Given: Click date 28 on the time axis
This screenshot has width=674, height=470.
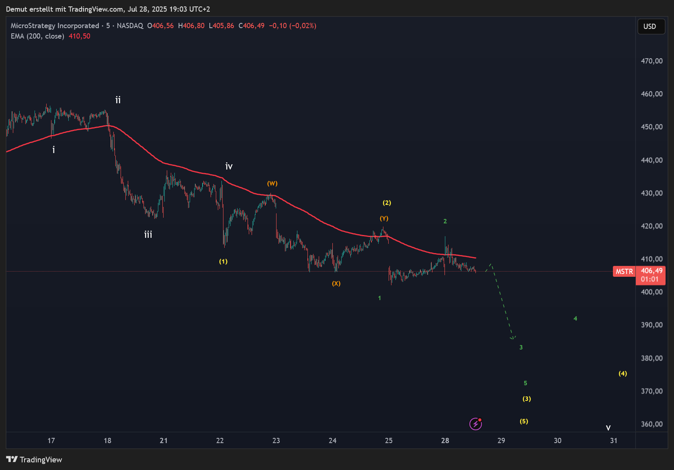Looking at the screenshot, I should pyautogui.click(x=445, y=441).
